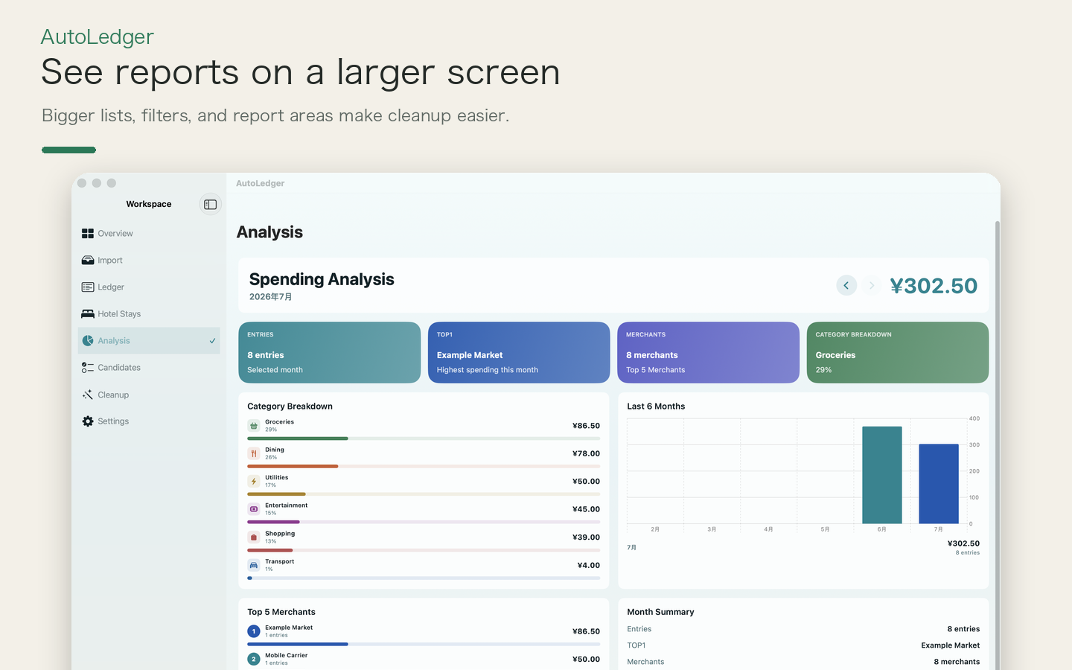Image resolution: width=1072 pixels, height=670 pixels.
Task: Click the Month Summary Merchants row
Action: click(x=803, y=662)
